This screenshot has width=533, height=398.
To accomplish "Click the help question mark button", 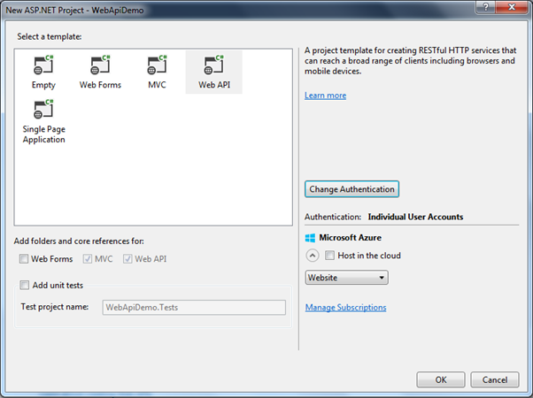I will [x=485, y=7].
